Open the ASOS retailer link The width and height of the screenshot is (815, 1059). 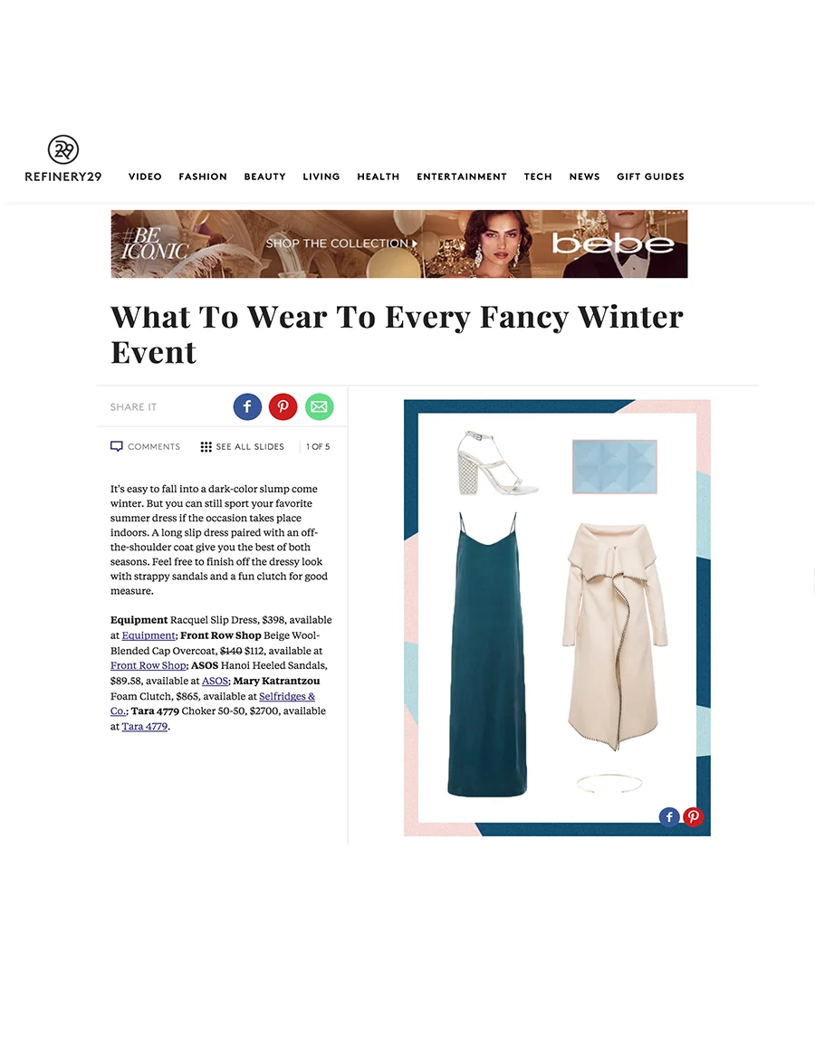(215, 681)
